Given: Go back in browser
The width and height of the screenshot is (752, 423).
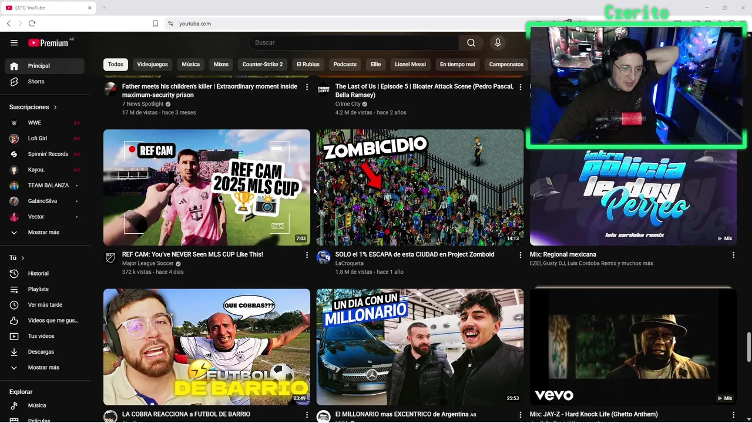Looking at the screenshot, I should 9,23.
